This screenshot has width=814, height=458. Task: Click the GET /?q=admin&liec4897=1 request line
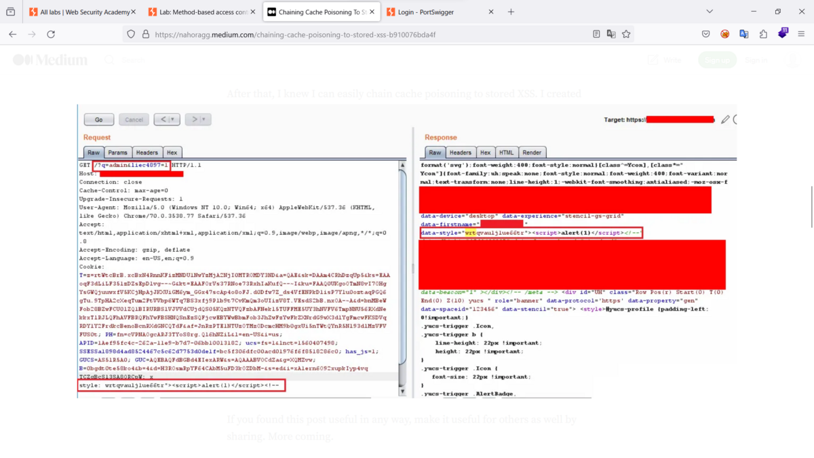(140, 165)
